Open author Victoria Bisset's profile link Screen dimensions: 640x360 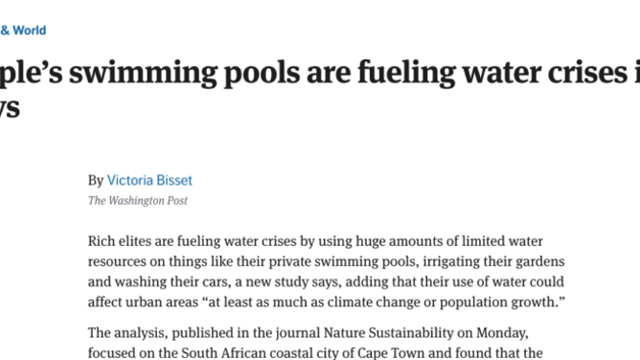(x=149, y=180)
